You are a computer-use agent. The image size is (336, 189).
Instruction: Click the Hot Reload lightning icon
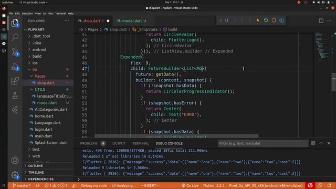point(258,20)
